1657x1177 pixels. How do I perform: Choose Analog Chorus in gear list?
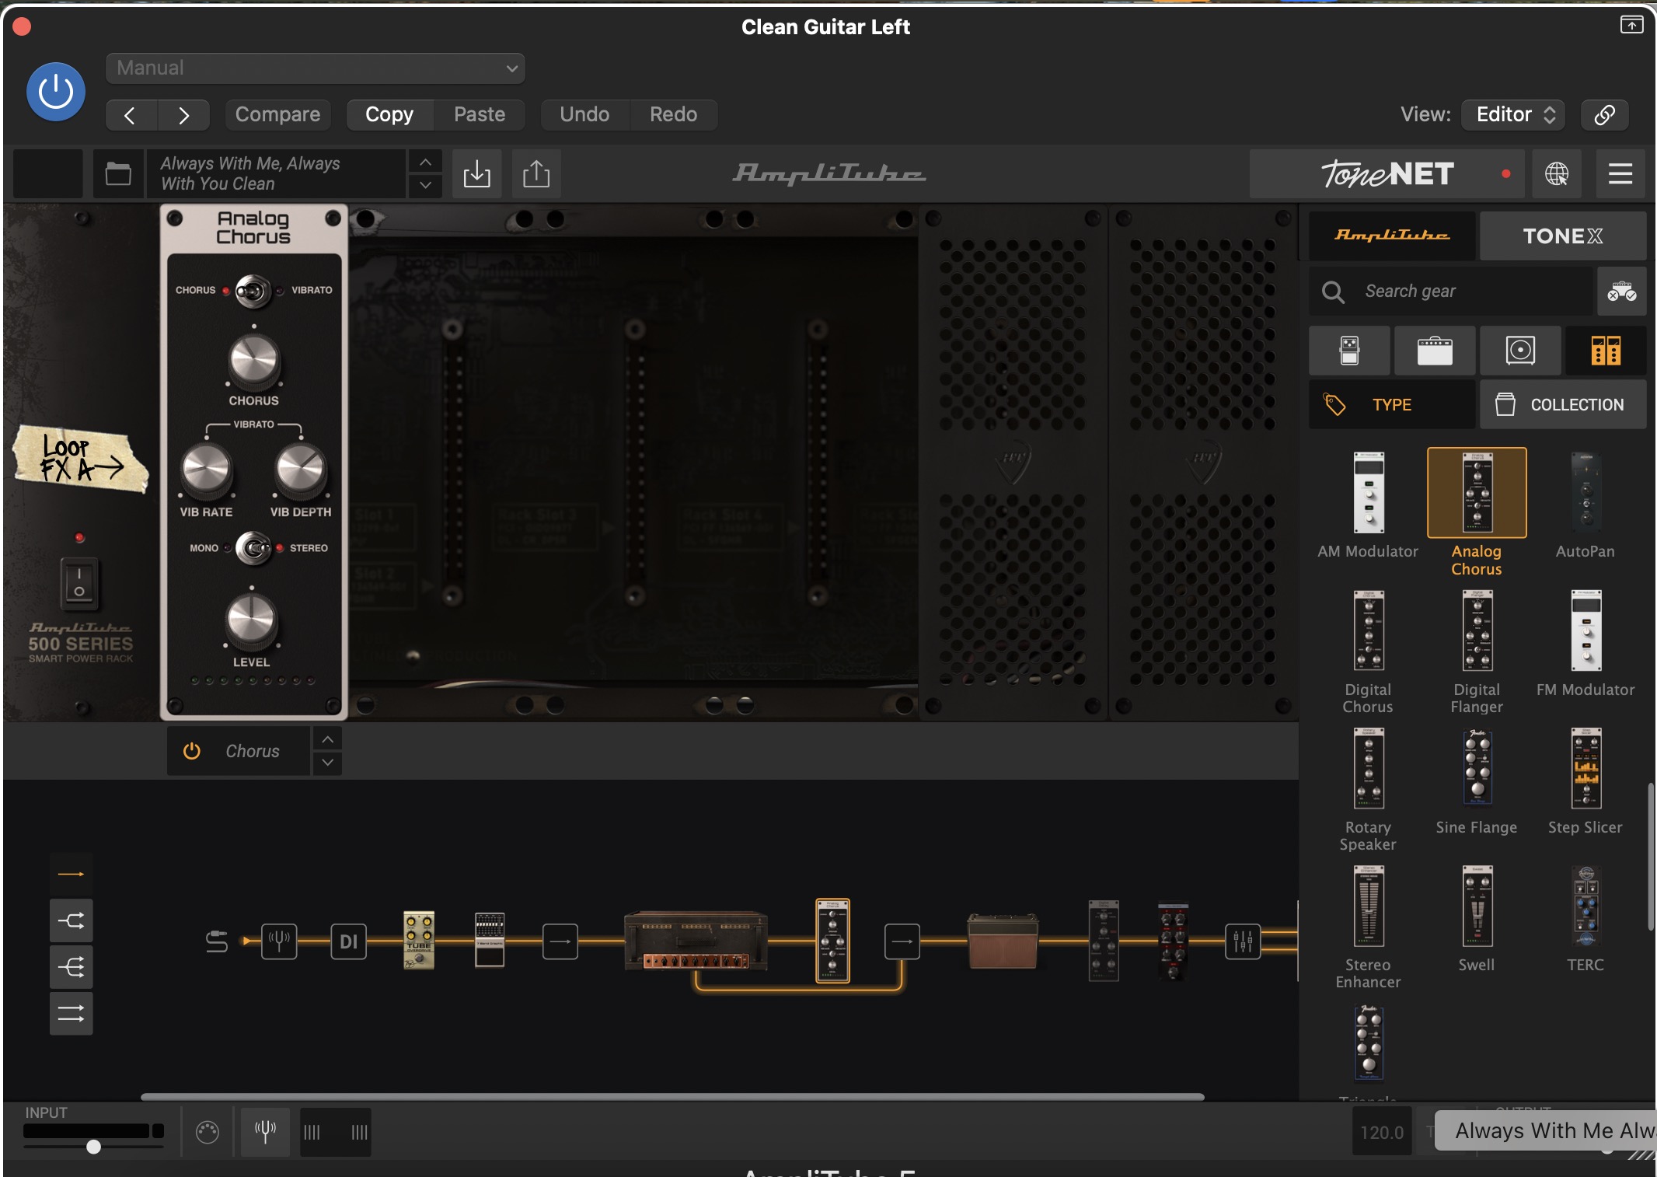coord(1477,512)
